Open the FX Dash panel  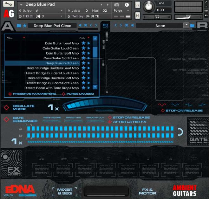pyautogui.click(x=11, y=163)
